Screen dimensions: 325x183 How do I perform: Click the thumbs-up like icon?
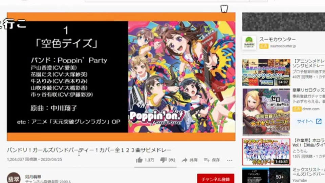coord(139,160)
